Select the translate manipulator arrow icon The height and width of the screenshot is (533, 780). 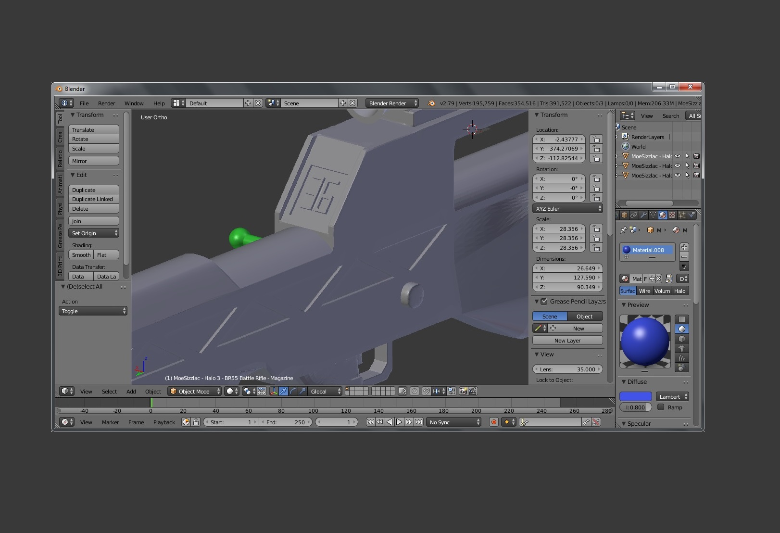(x=283, y=391)
